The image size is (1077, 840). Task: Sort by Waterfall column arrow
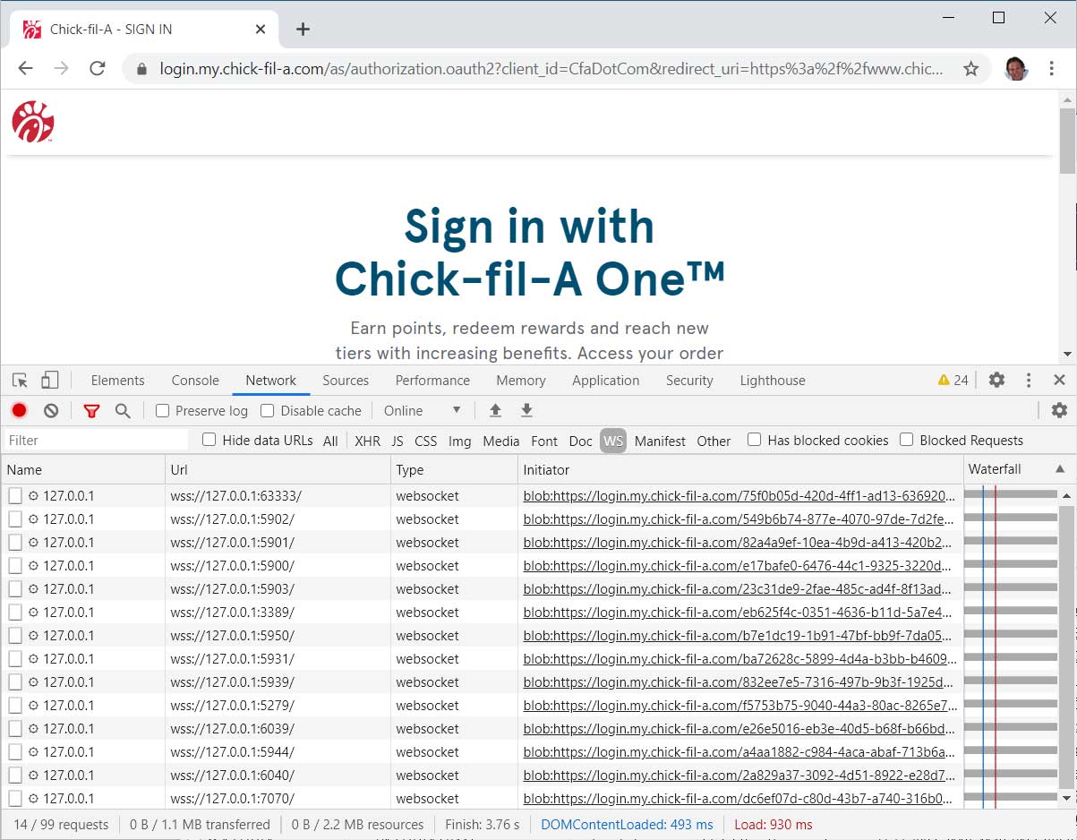(x=1060, y=469)
